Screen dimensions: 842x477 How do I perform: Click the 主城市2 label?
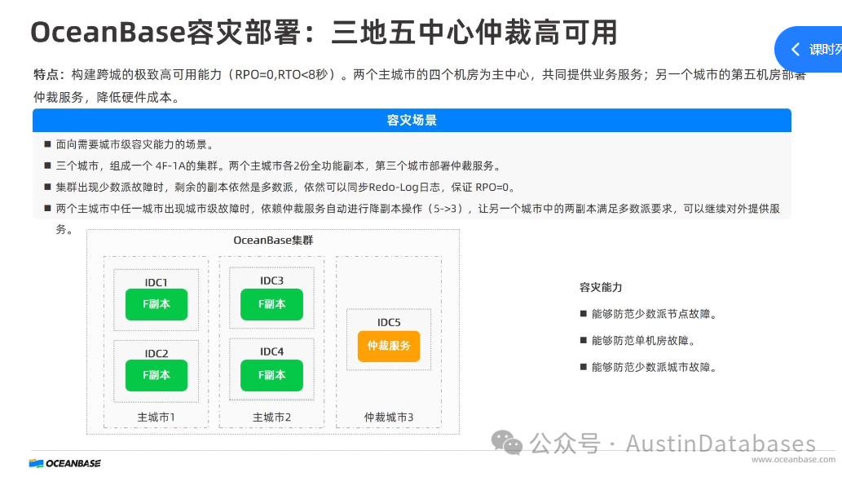click(271, 417)
